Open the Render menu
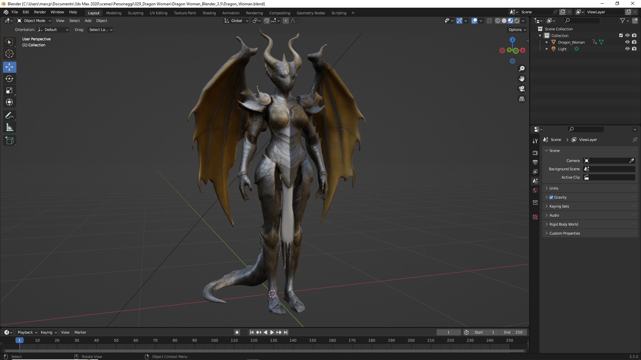The image size is (641, 360). point(40,12)
